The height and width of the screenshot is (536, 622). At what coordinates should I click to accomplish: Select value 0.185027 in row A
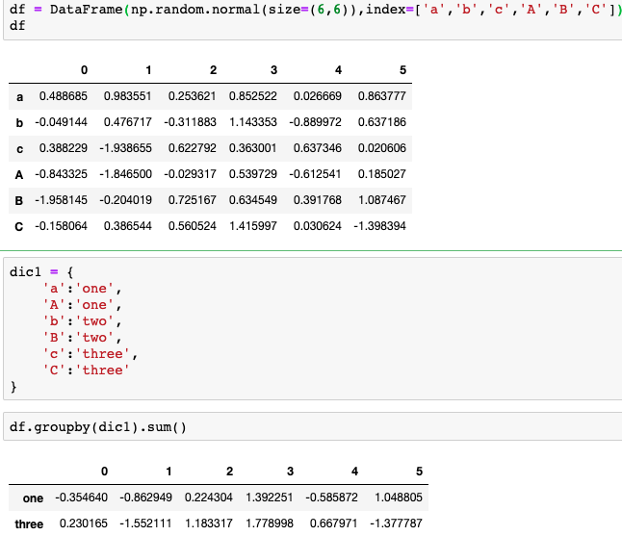coord(382,174)
